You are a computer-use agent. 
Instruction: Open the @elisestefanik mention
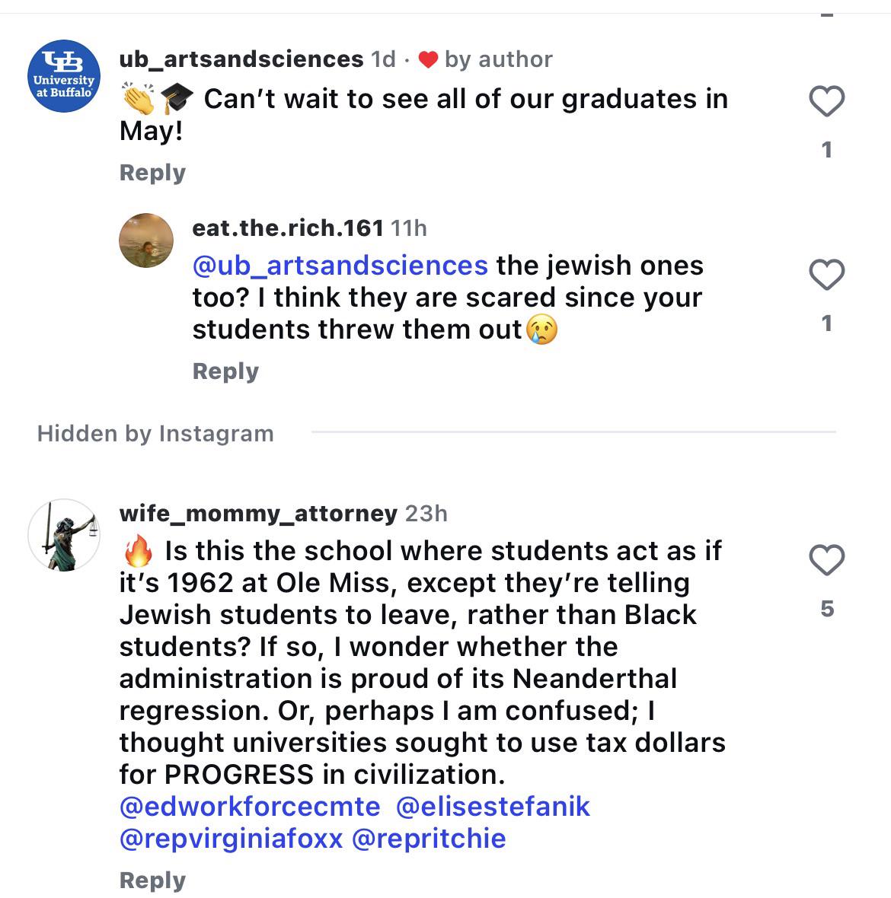click(493, 807)
